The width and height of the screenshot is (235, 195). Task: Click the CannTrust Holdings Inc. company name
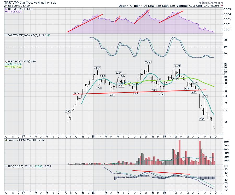(x=34, y=3)
